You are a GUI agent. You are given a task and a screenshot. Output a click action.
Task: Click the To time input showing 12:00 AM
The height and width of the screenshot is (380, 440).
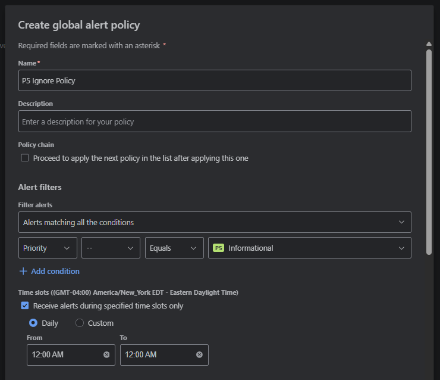164,355
